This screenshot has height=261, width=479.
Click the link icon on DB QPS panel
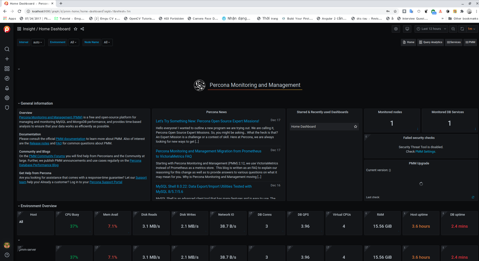click(289, 213)
